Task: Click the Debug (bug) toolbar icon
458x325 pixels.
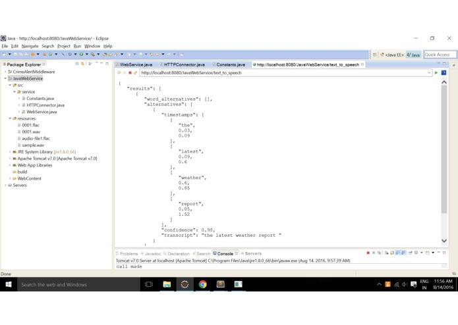Action: (x=70, y=55)
